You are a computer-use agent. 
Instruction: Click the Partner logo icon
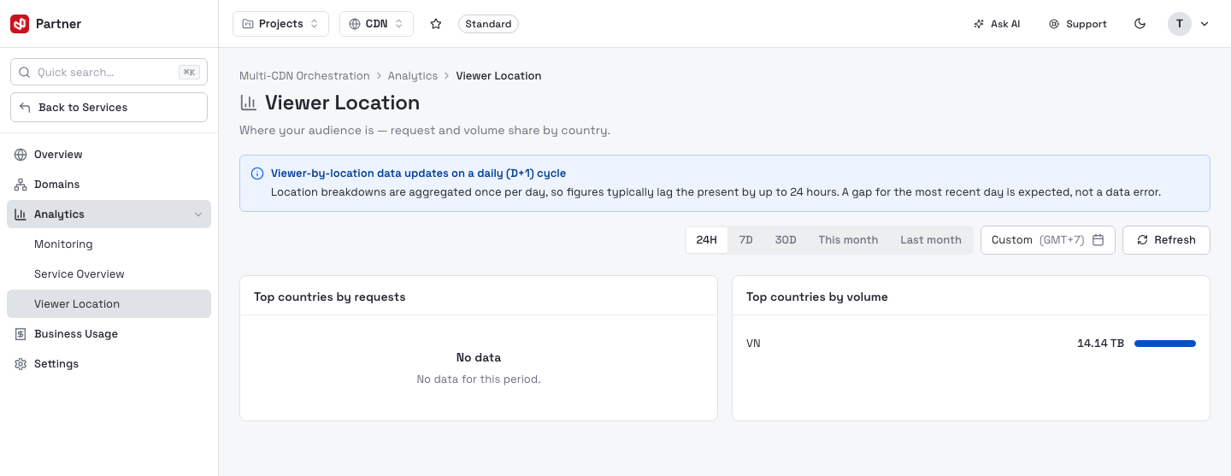point(20,24)
